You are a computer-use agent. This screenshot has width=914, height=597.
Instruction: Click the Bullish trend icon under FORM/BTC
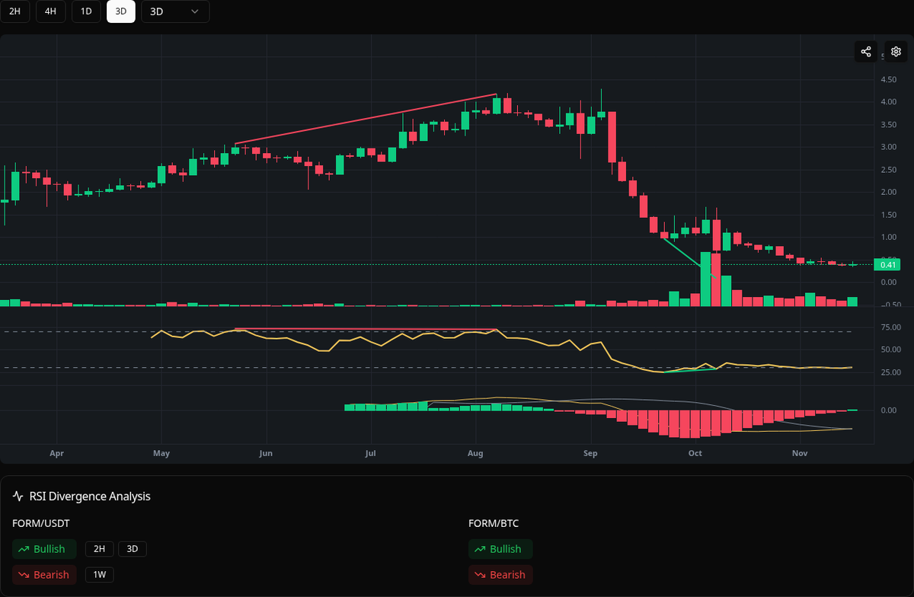[x=480, y=548]
